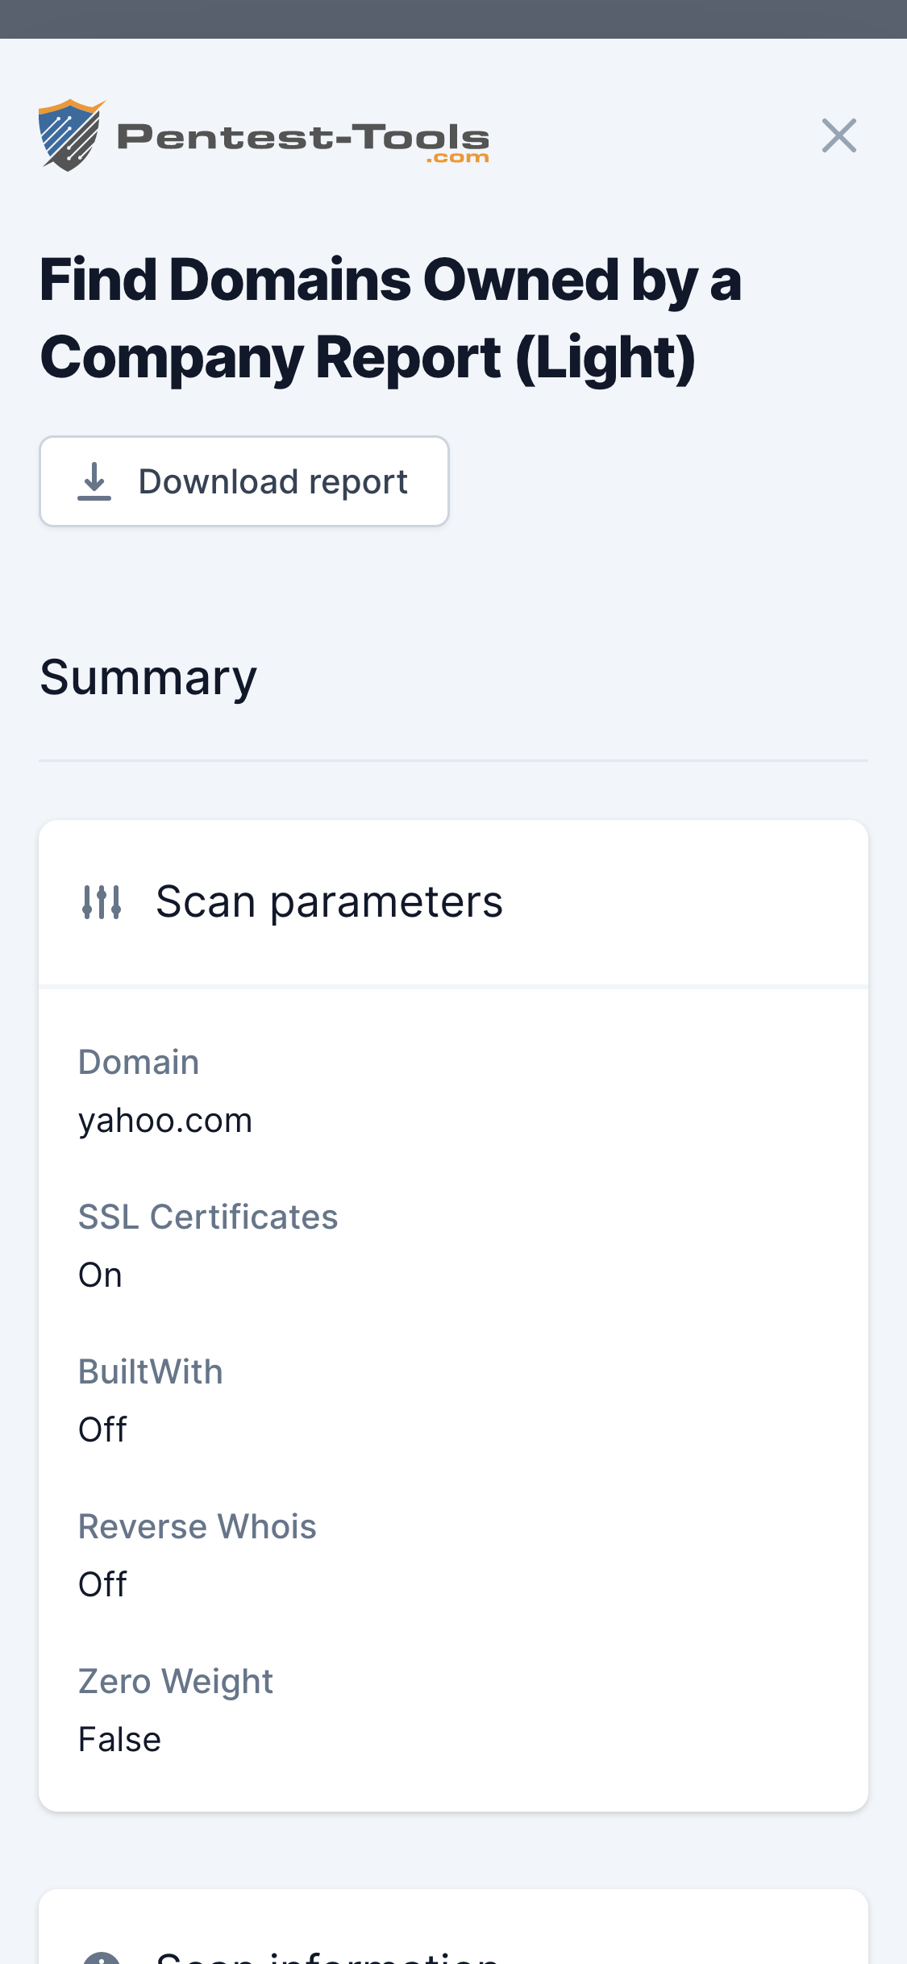Toggle SSL Certificates from On
907x1964 pixels.
(x=100, y=1275)
